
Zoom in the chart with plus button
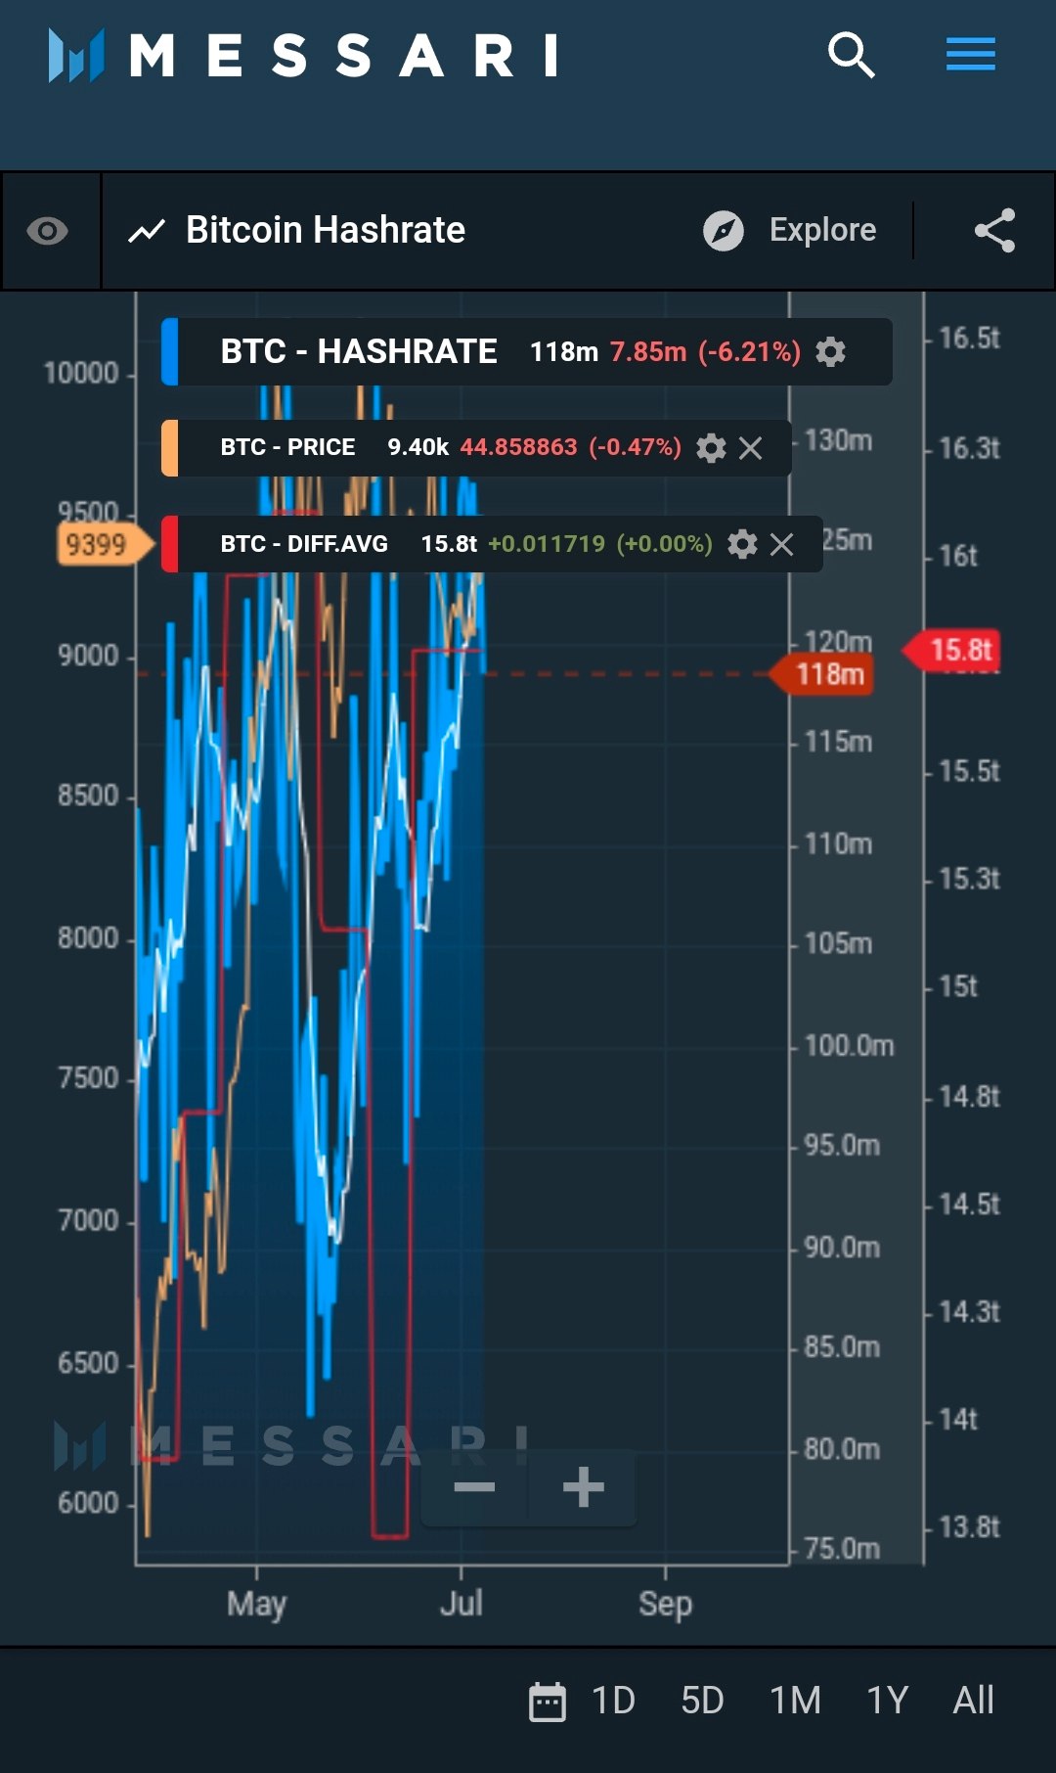583,1487
